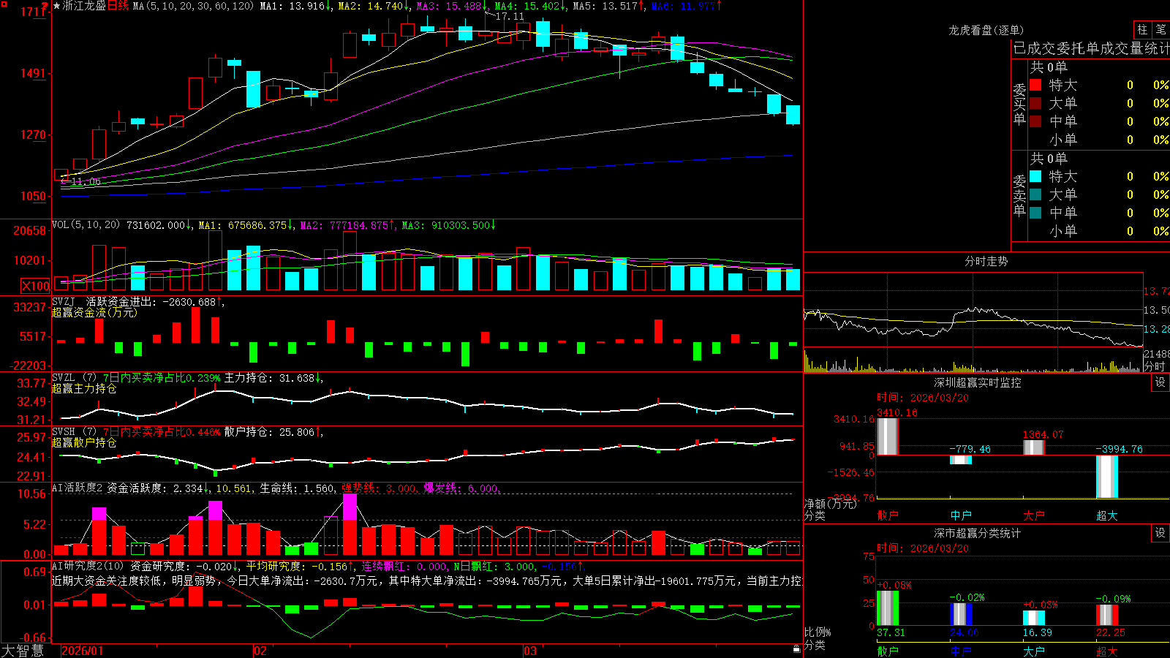Click the cyan 特大 sell-order color swatch
Image resolution: width=1170 pixels, height=658 pixels.
click(1035, 176)
